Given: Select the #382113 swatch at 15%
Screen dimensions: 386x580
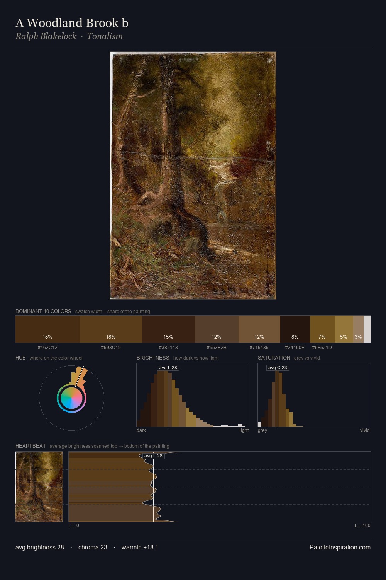Looking at the screenshot, I should (168, 329).
